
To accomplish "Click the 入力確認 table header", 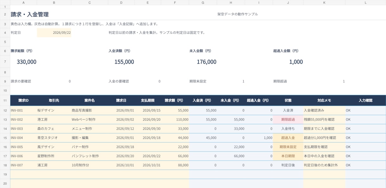I will point(365,100).
